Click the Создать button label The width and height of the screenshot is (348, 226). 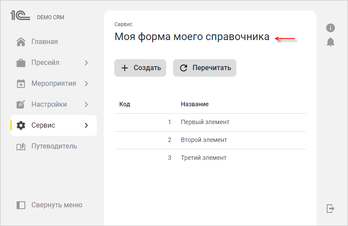point(147,68)
